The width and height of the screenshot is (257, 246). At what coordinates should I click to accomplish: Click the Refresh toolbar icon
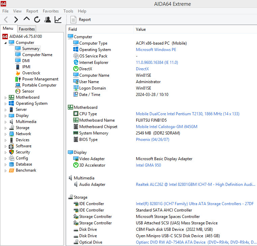coord(37,20)
